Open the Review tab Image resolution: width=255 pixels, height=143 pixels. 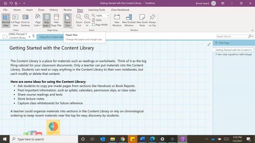[x=67, y=10]
